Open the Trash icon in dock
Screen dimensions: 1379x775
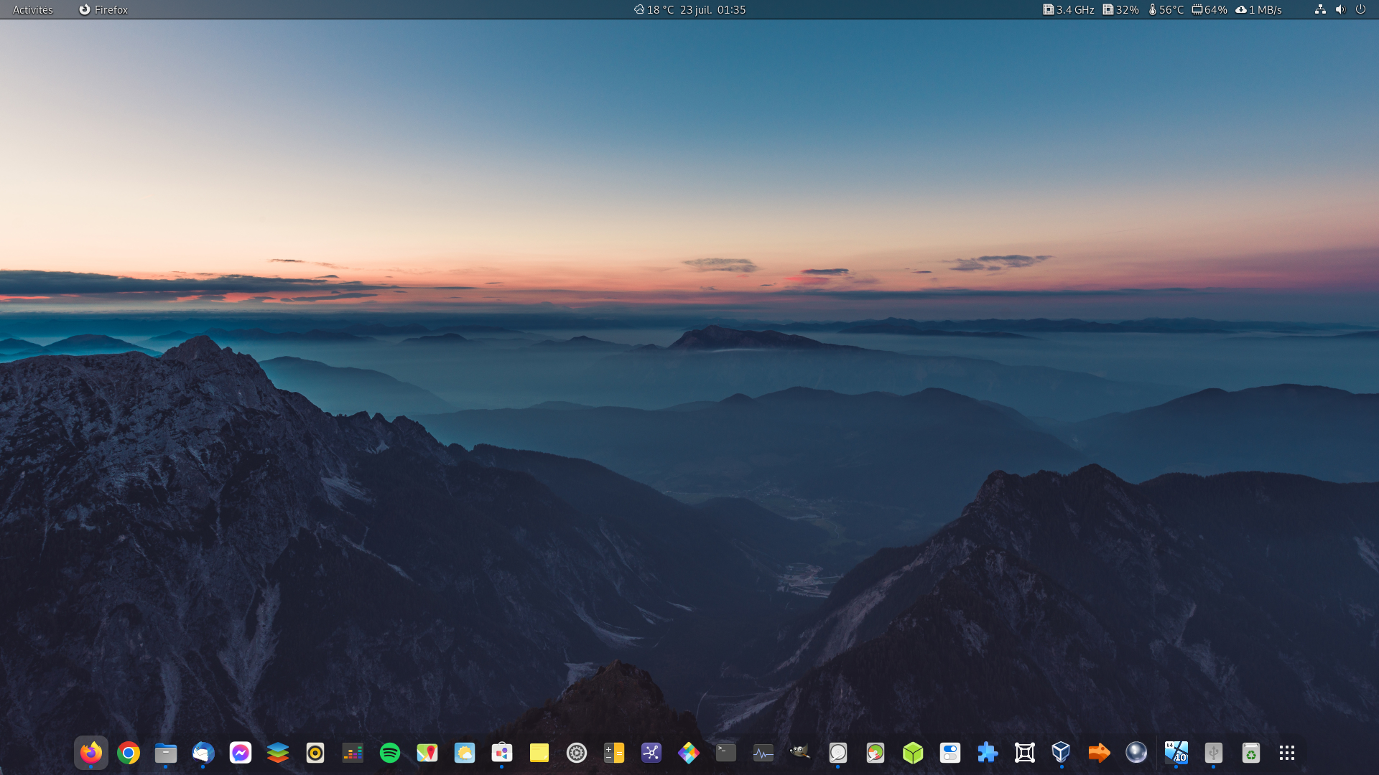[x=1250, y=753]
